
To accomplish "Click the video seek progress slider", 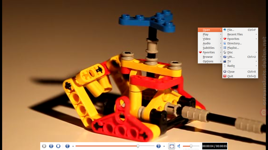I will [x=115, y=146].
